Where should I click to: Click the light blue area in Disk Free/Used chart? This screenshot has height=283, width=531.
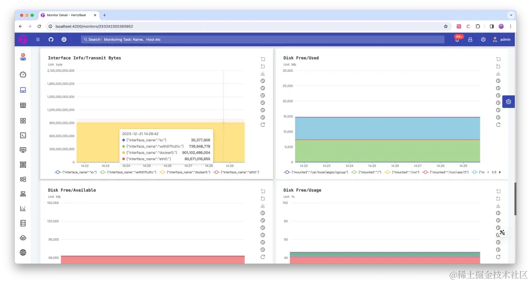coord(387,128)
